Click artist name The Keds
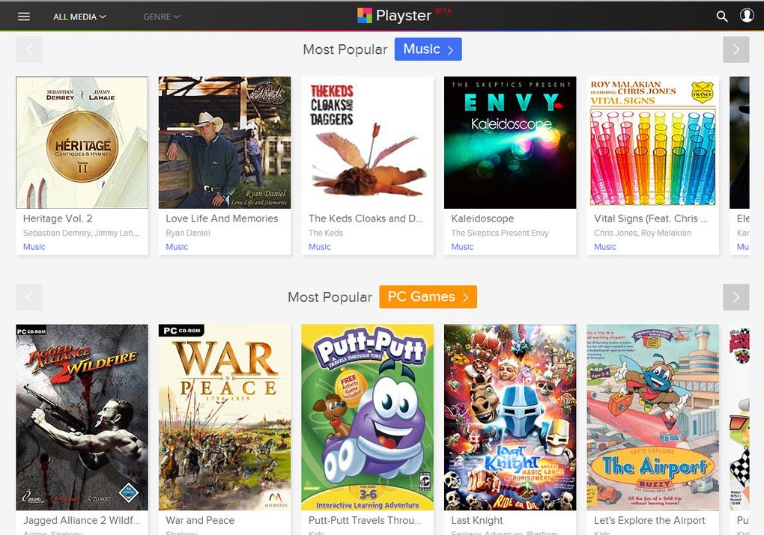The image size is (764, 535). [x=326, y=233]
